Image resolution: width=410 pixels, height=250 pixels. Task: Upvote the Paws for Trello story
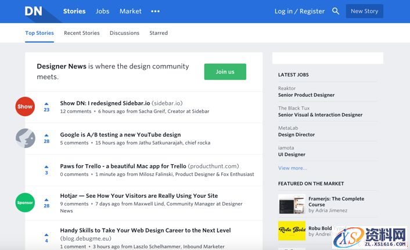[x=46, y=166]
